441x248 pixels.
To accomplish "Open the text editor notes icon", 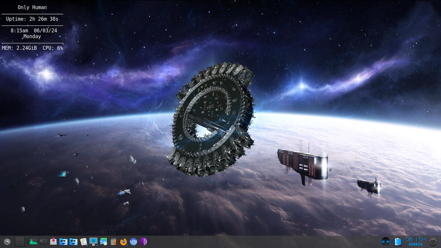I will point(83,242).
